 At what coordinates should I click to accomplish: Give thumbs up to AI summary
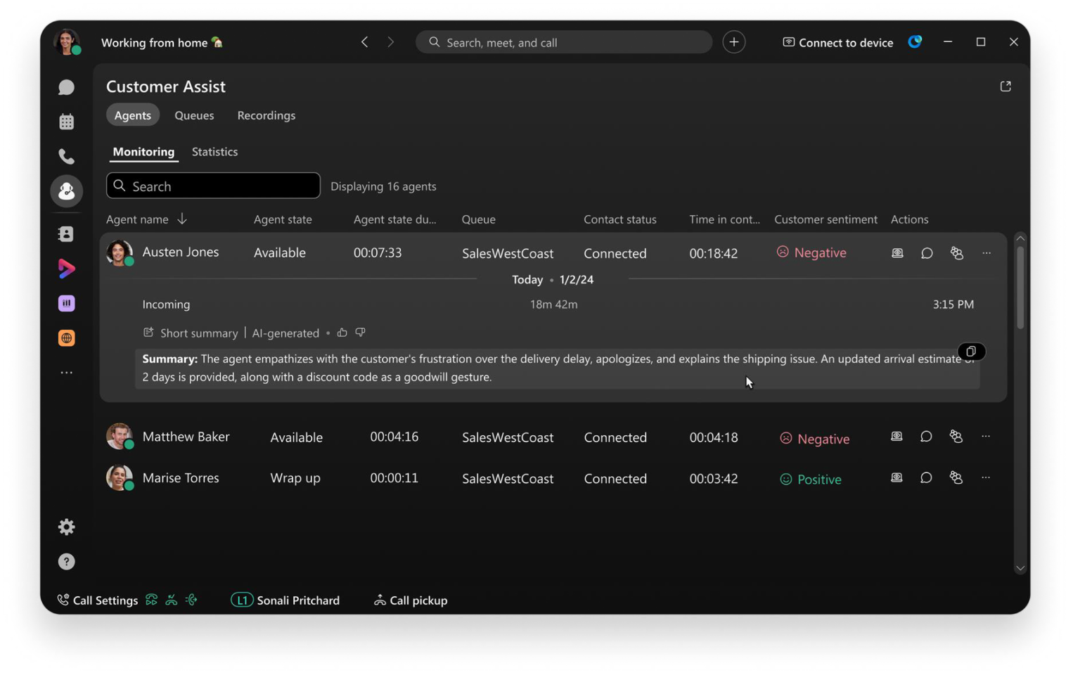click(x=342, y=332)
